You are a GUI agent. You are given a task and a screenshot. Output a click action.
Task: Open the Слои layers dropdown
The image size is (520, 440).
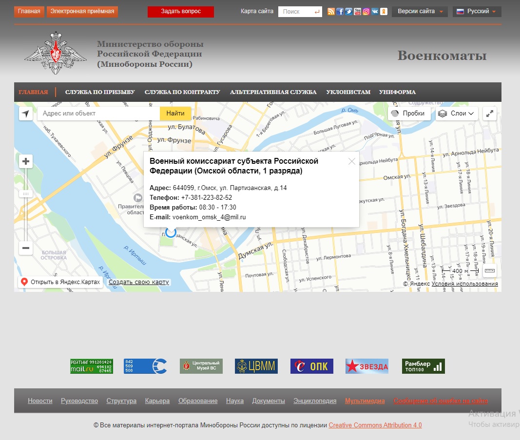[456, 114]
